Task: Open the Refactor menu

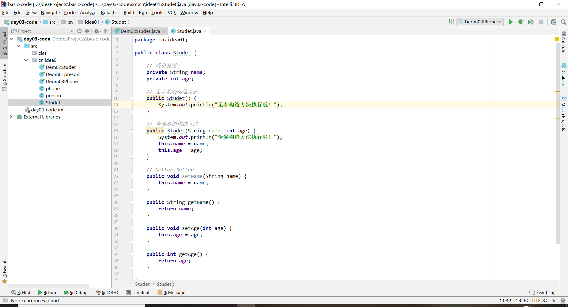Action: coord(110,13)
